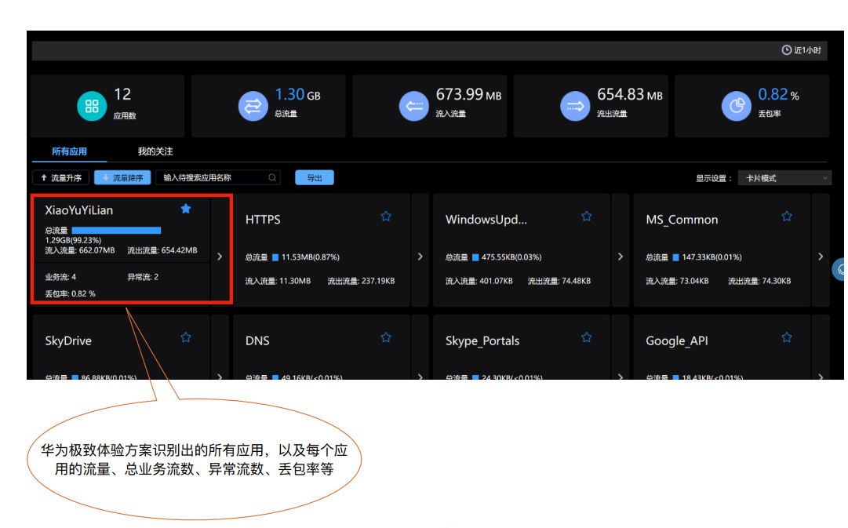Image resolution: width=848 pixels, height=528 pixels.
Task: Expand the Skype_Portals card chevron
Action: (621, 377)
